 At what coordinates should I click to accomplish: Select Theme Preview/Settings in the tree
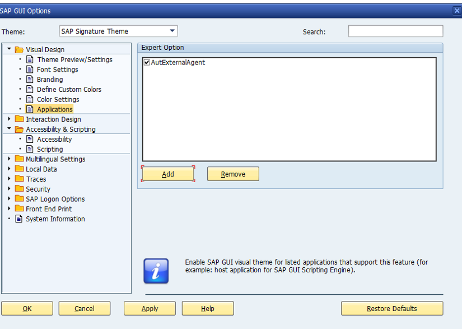pos(74,60)
